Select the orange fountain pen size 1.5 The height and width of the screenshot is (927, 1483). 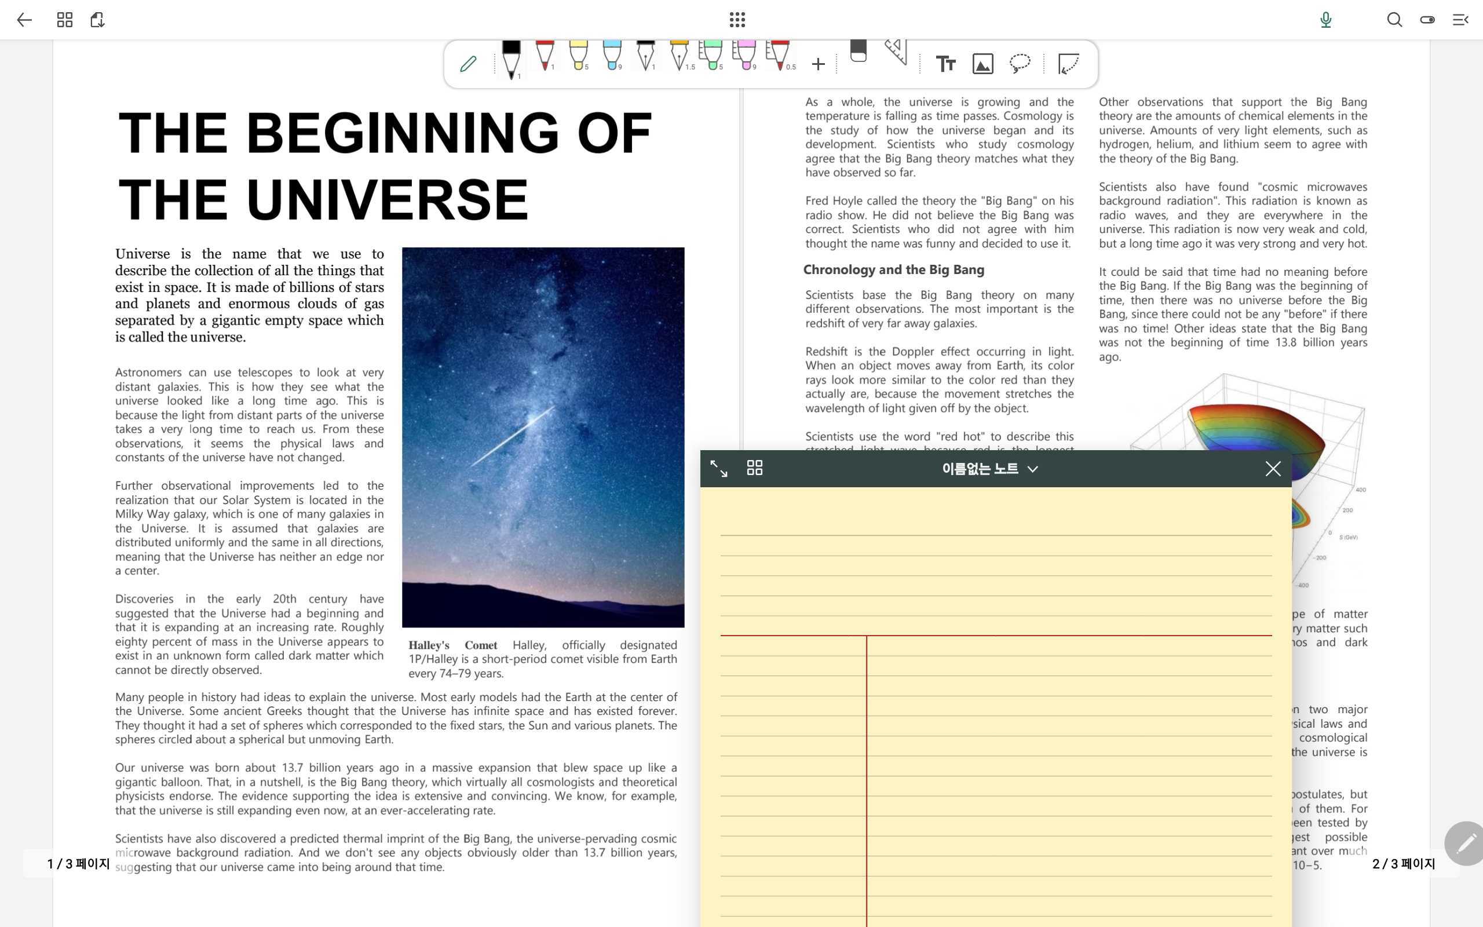(x=680, y=56)
